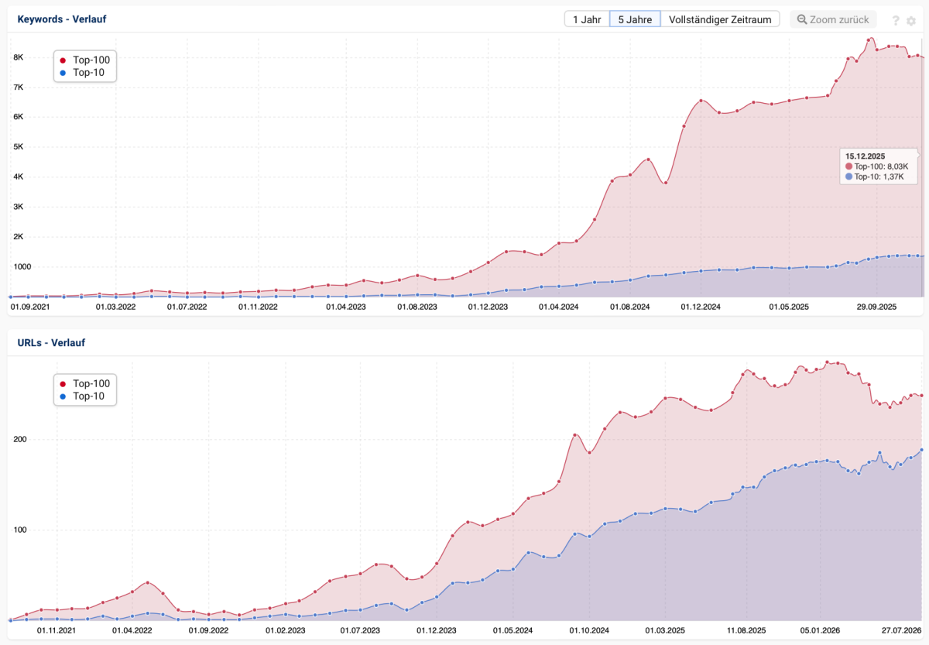Select the 5 Jahre time range
Screen dimensions: 929x645
click(x=635, y=19)
